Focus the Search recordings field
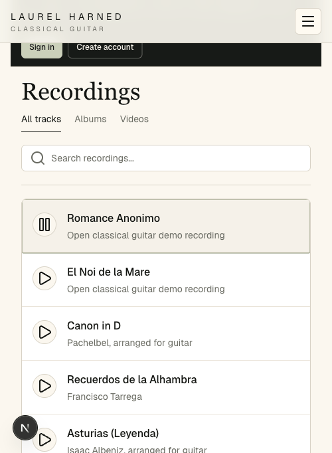Viewport: 332px width, 453px height. coord(166,158)
